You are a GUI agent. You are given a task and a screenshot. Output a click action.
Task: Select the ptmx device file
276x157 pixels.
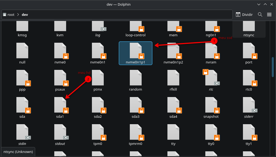point(98,80)
